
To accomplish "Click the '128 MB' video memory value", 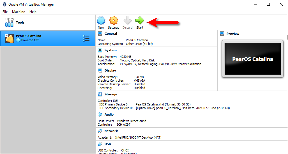I will coord(139,77).
